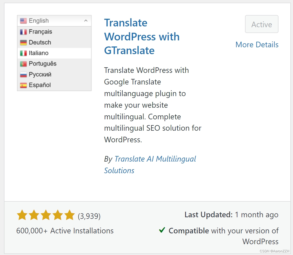Click the Russian flag icon

[23, 74]
